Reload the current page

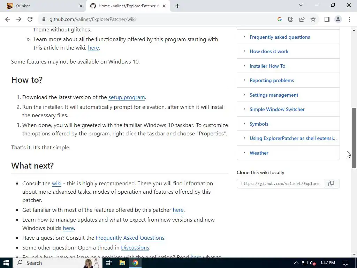point(30,20)
